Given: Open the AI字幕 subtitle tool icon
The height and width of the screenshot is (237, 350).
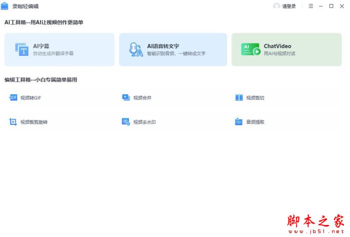Looking at the screenshot, I should tap(21, 49).
